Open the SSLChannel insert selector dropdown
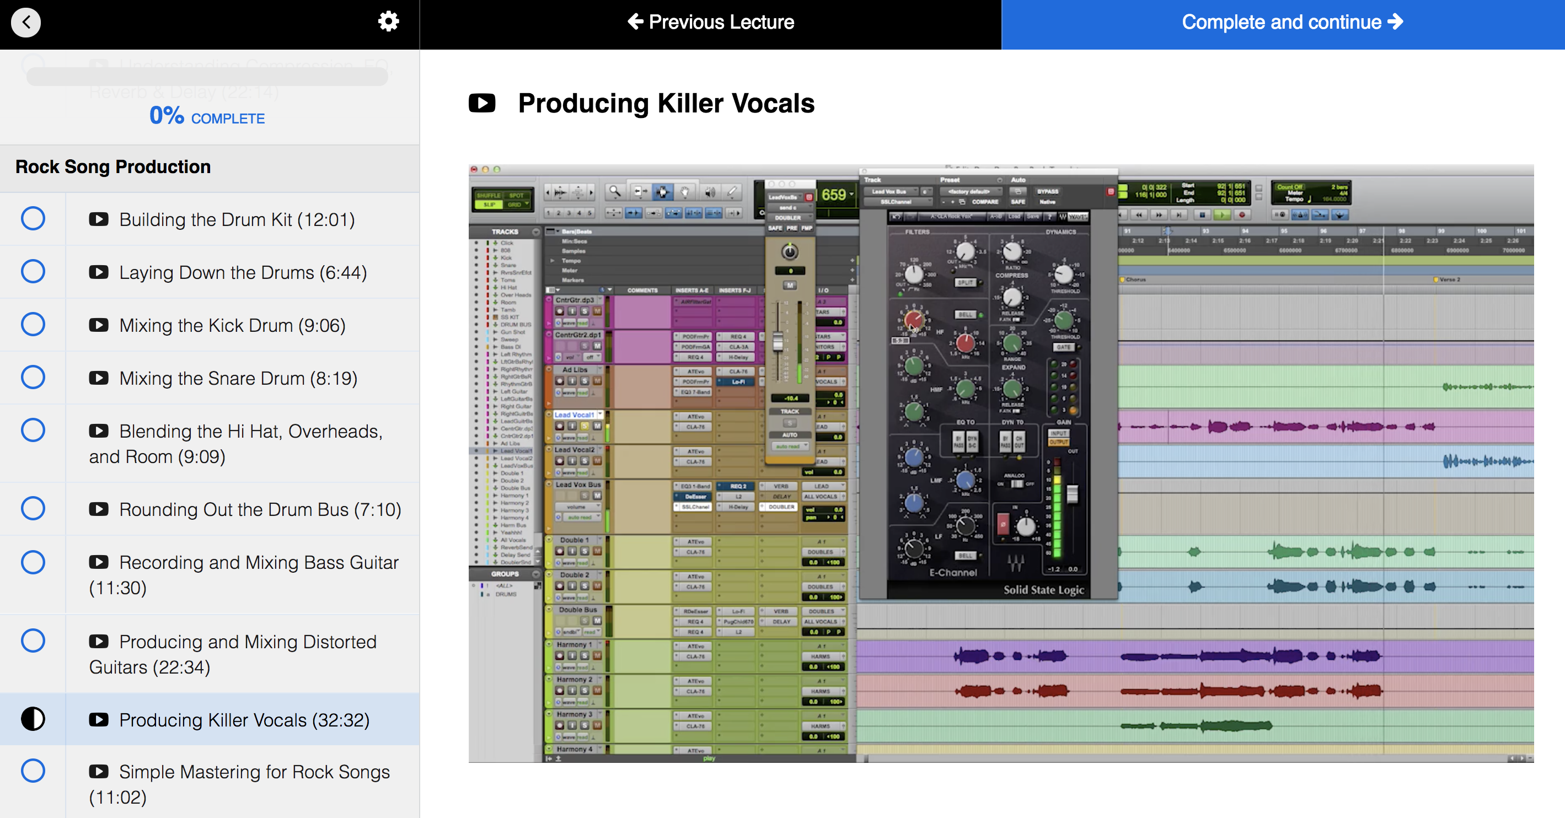 pyautogui.click(x=898, y=202)
